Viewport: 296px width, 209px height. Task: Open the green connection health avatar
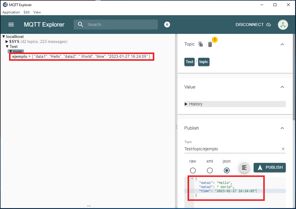click(x=283, y=25)
